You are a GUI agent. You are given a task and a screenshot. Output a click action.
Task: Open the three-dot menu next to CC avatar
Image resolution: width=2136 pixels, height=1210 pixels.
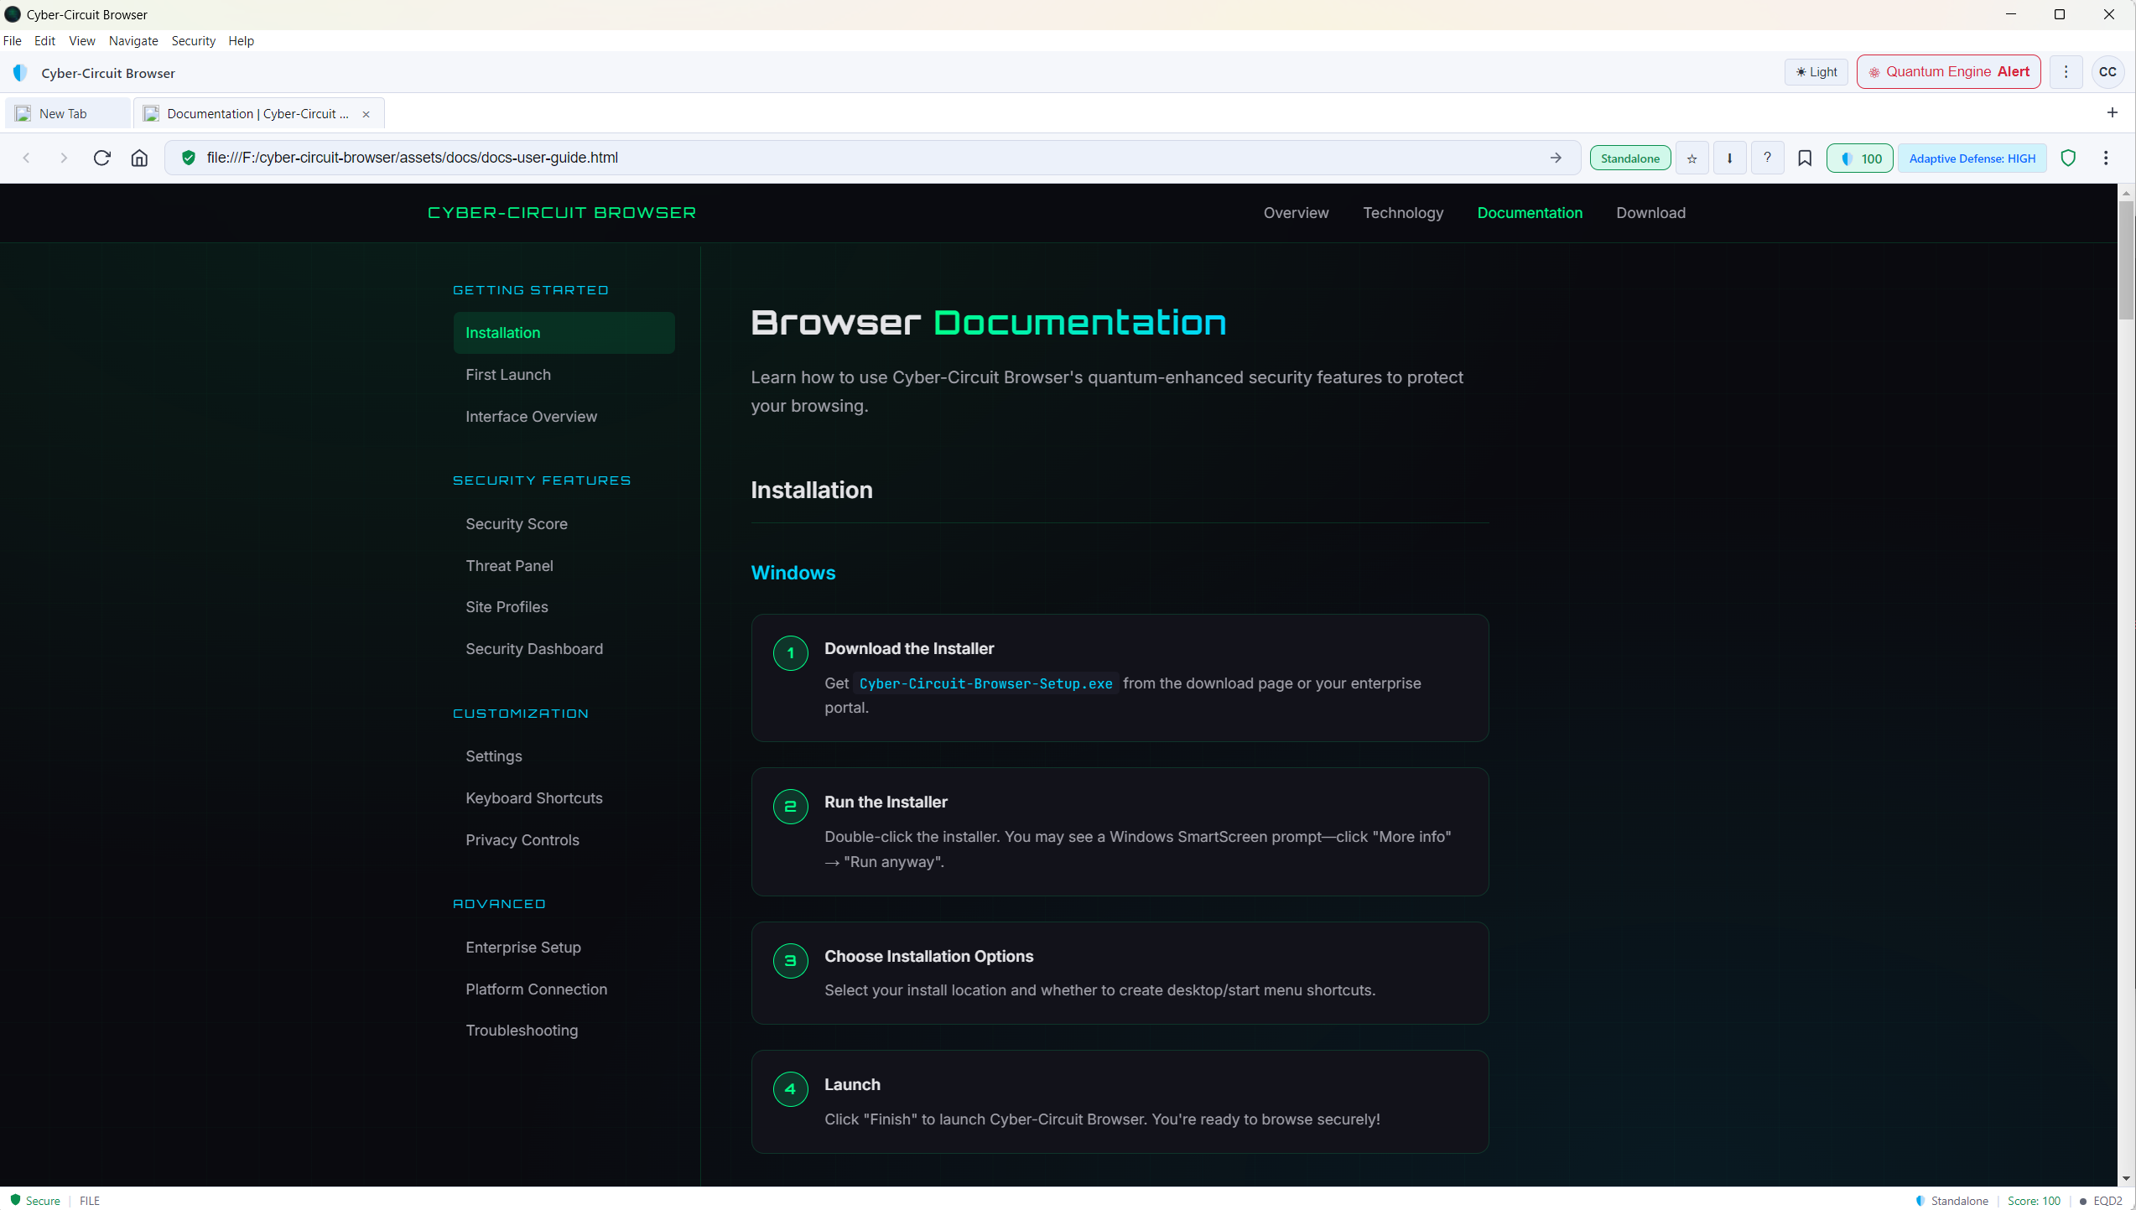2066,71
